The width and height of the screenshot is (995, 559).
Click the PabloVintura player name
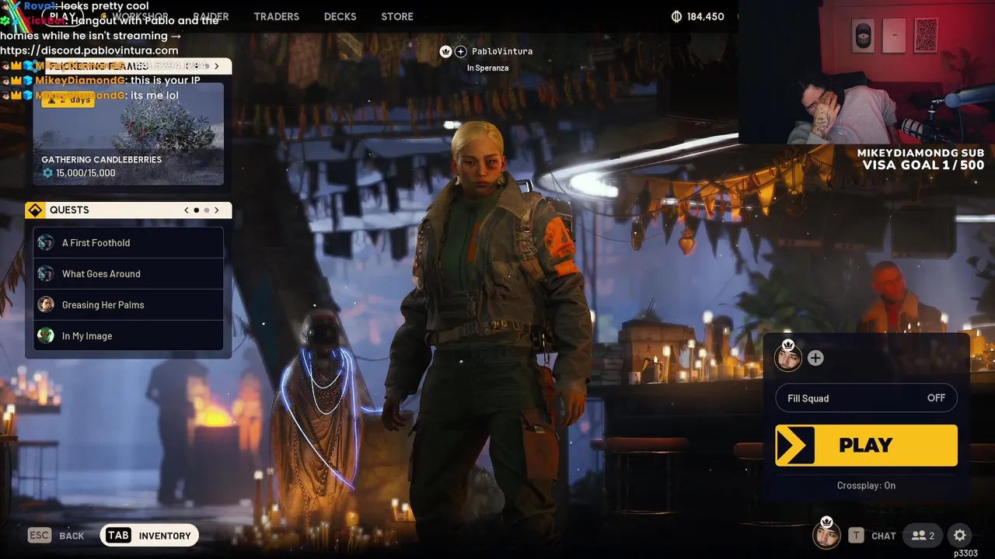pyautogui.click(x=502, y=51)
